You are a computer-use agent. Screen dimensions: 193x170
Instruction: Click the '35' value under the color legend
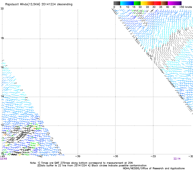[161, 7]
